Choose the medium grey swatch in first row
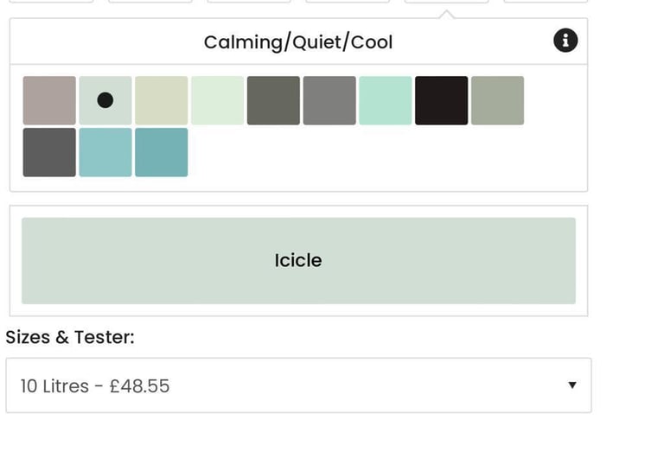 pyautogui.click(x=329, y=101)
